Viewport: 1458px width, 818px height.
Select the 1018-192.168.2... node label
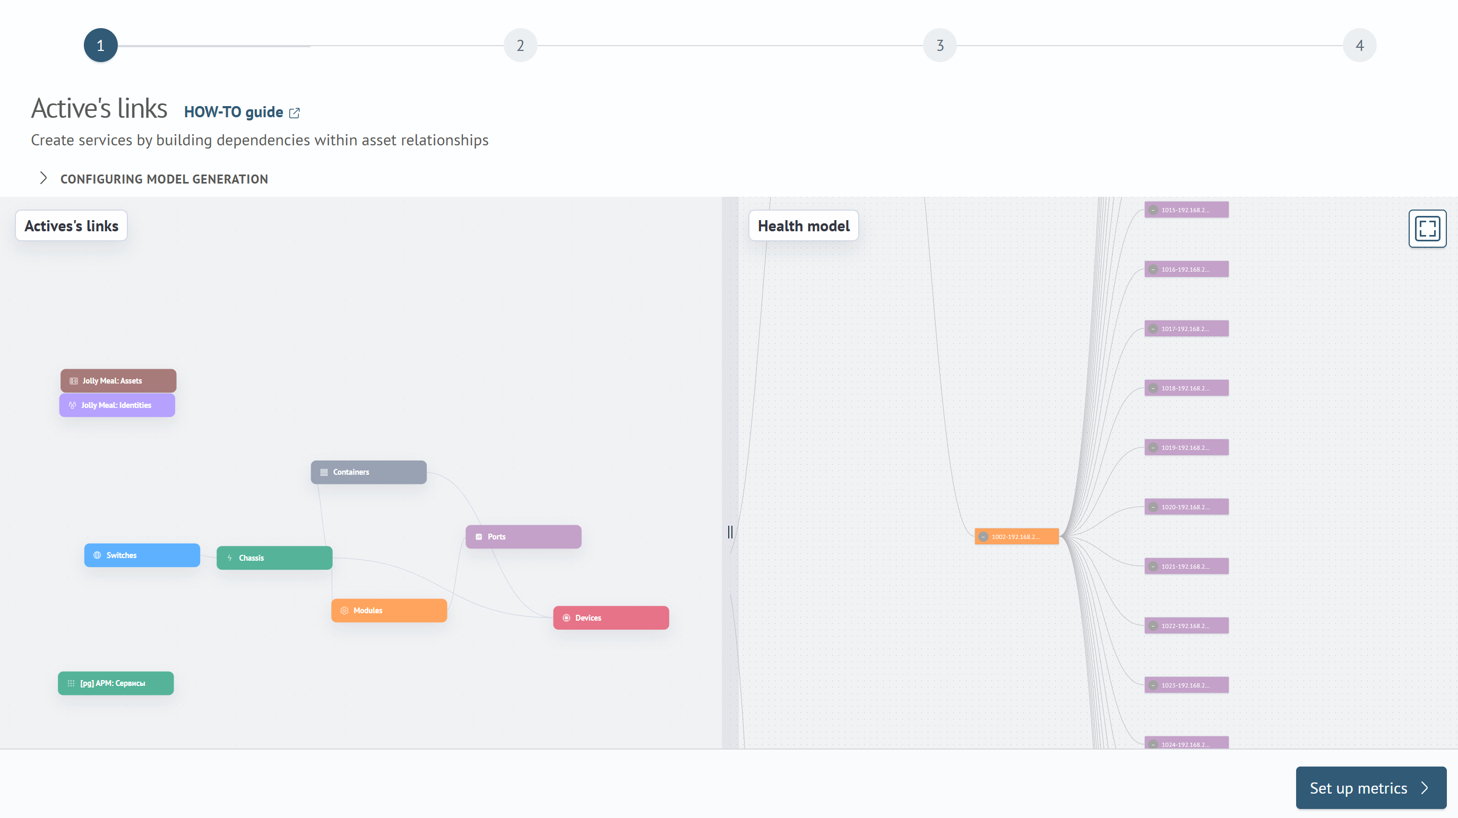1185,388
